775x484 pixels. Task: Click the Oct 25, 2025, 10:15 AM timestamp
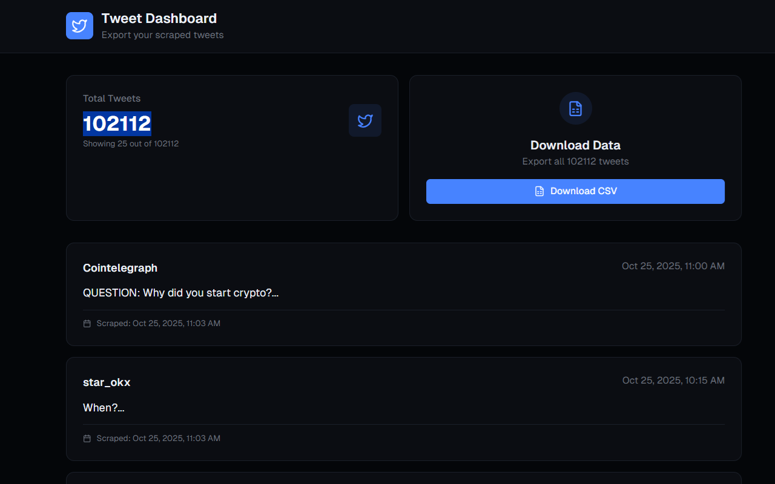click(x=673, y=380)
